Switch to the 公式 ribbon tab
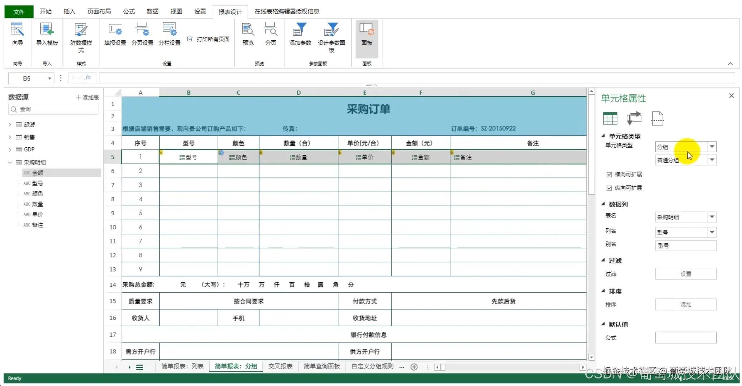 (129, 11)
